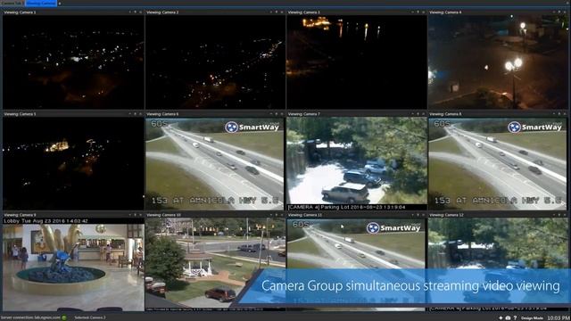
Task: Pin the Viewing Camera 4 pane
Action: [x=559, y=12]
